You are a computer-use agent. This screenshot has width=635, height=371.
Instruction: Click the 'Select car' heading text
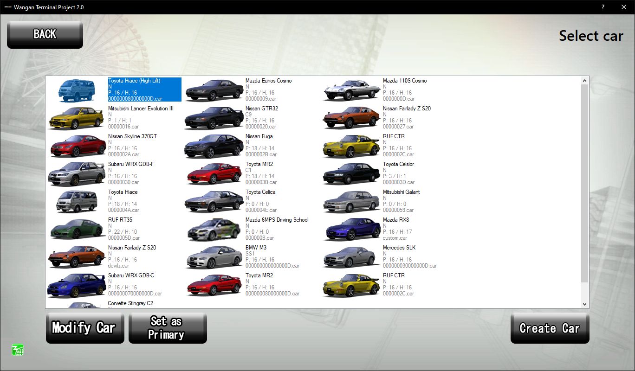[x=591, y=36]
